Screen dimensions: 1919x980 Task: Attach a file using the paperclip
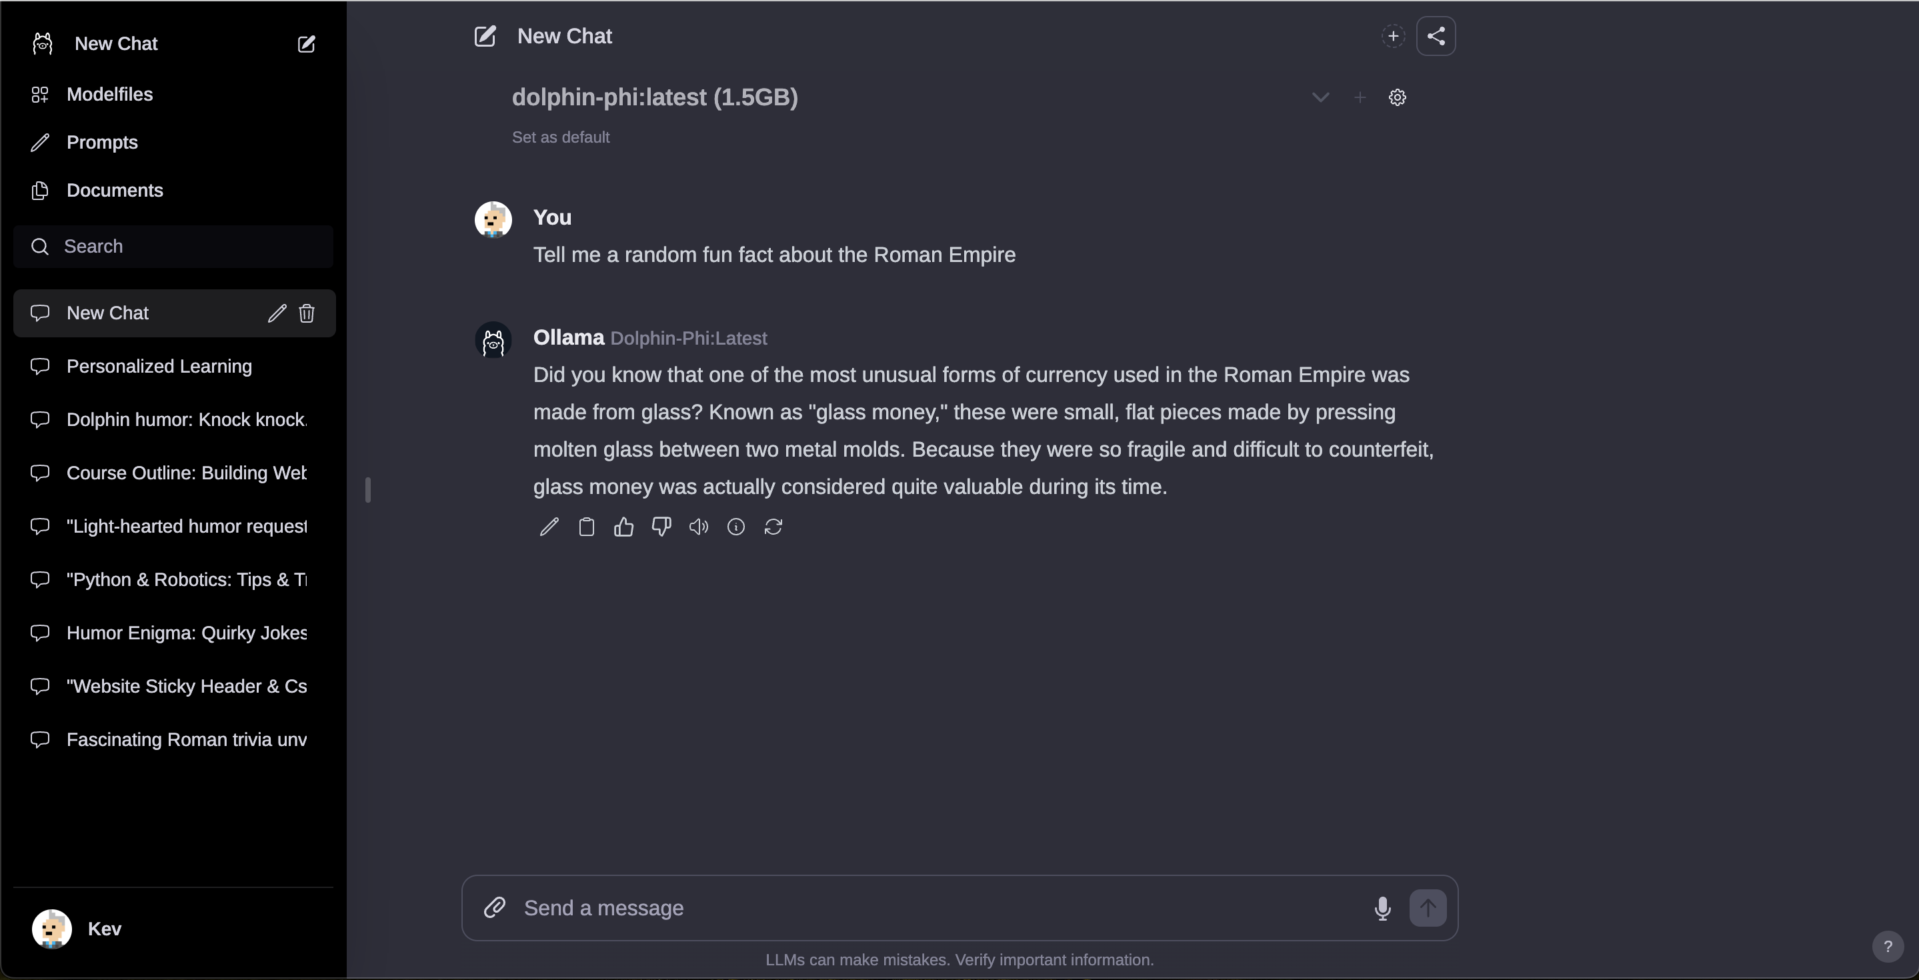(495, 908)
